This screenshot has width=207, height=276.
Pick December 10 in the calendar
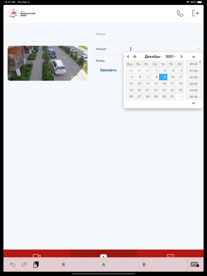pyautogui.click(x=172, y=77)
